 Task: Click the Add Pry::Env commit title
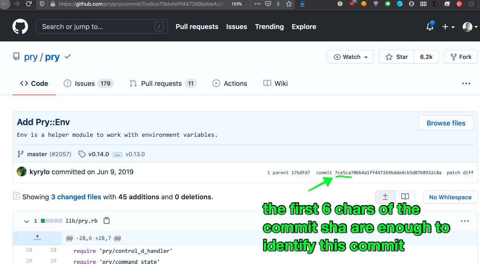tap(43, 122)
